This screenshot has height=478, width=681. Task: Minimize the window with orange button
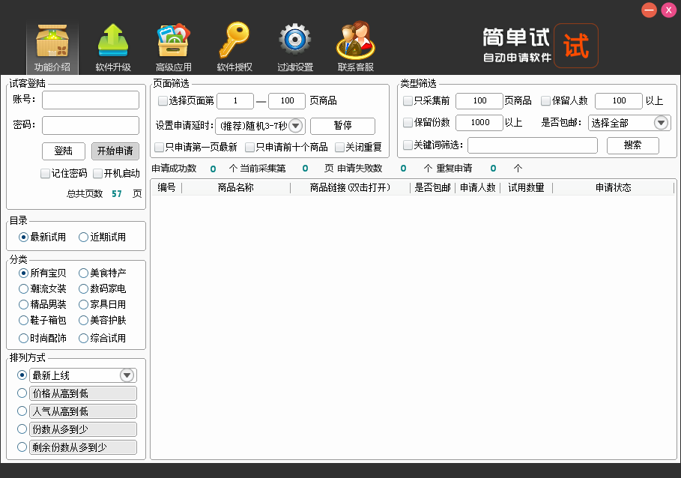[649, 10]
